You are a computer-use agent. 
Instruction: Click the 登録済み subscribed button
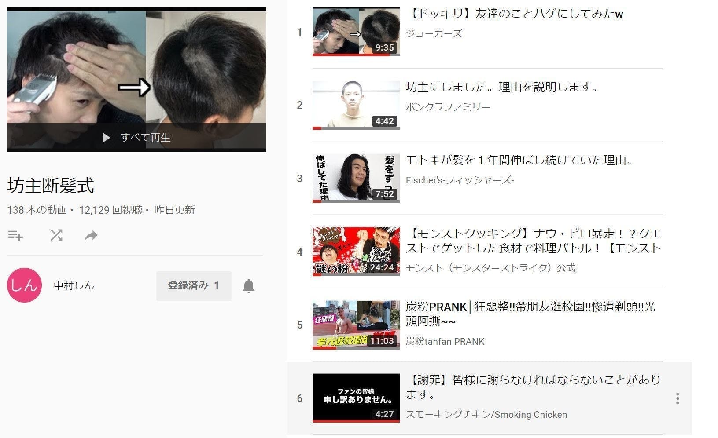pyautogui.click(x=194, y=286)
